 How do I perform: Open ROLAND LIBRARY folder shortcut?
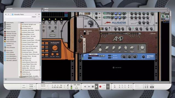pyautogui.click(x=11, y=60)
